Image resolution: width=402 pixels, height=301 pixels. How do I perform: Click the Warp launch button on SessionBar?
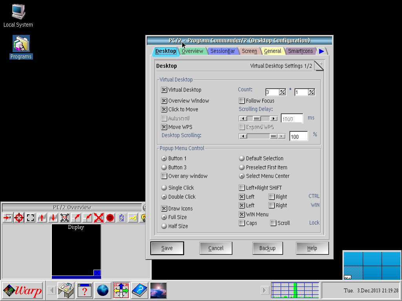pos(22,290)
